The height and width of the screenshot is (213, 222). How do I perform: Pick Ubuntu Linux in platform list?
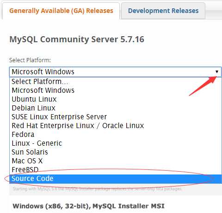coord(115,99)
